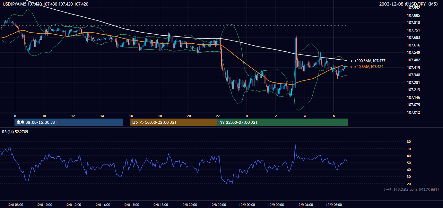The width and height of the screenshot is (443, 208).
Task: Click the 107.012 price axis label
Action: 414,112
